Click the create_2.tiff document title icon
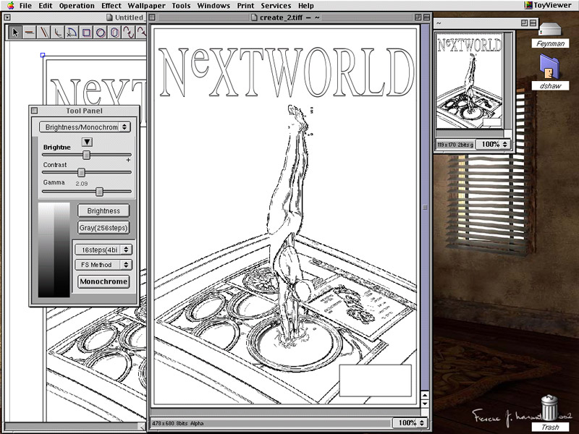The width and height of the screenshot is (579, 434). click(254, 17)
